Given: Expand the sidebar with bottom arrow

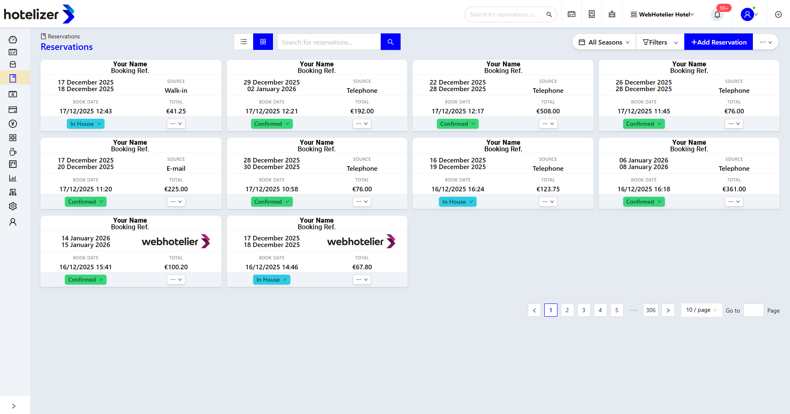Looking at the screenshot, I should (x=14, y=406).
